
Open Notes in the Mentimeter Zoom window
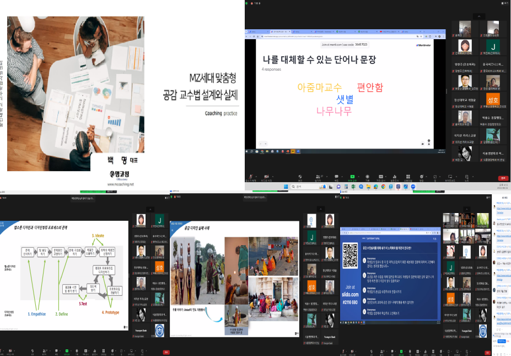point(467,177)
